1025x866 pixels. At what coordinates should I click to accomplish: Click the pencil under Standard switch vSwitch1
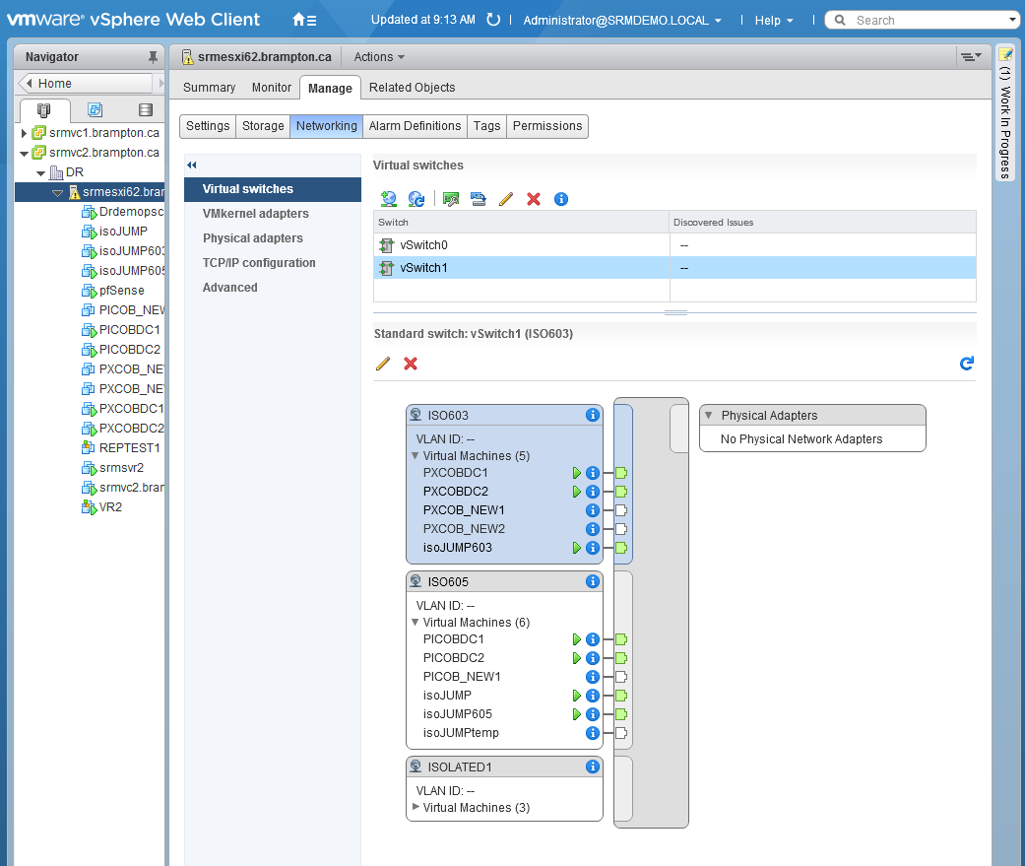coord(383,364)
